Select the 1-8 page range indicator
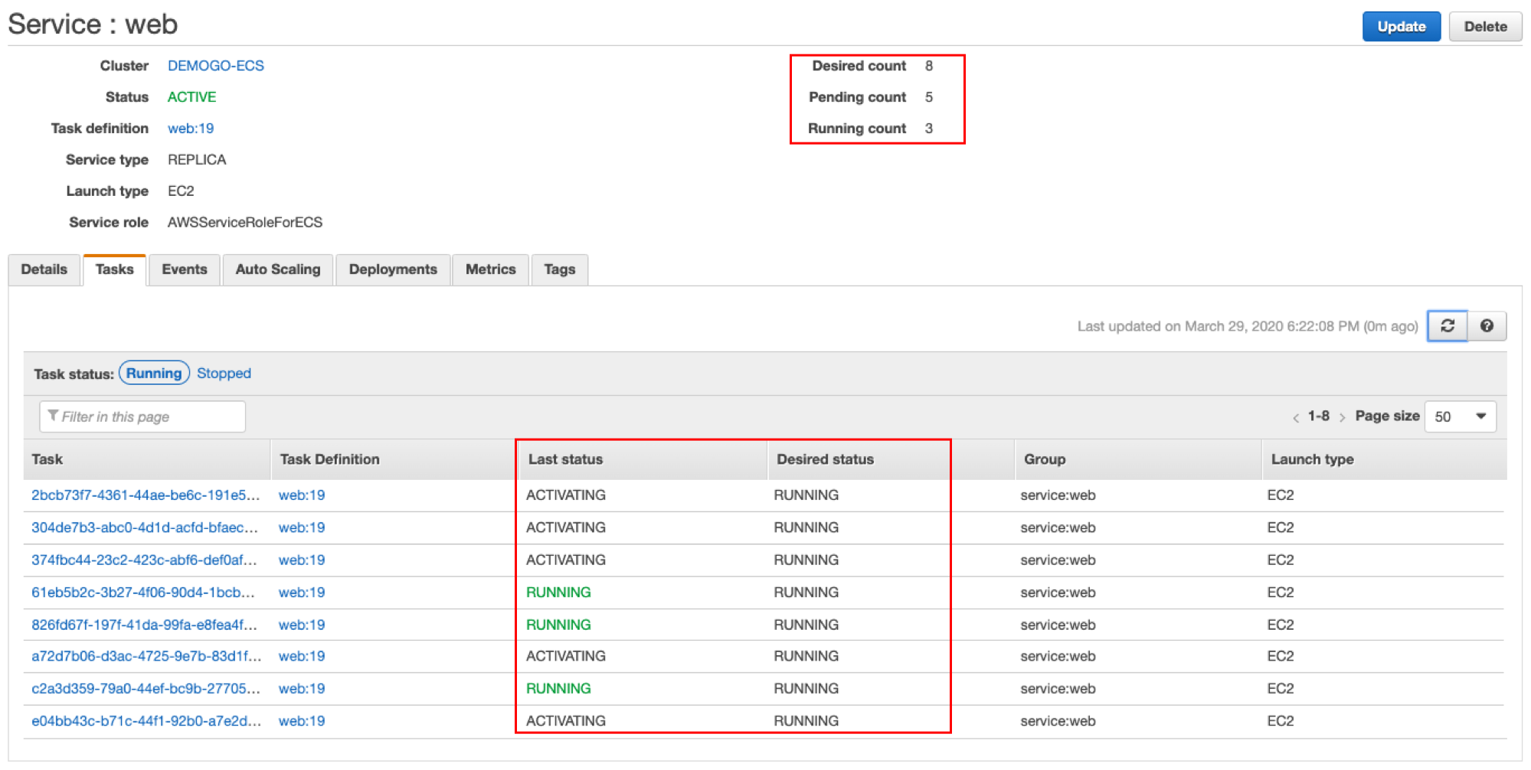 tap(1318, 416)
